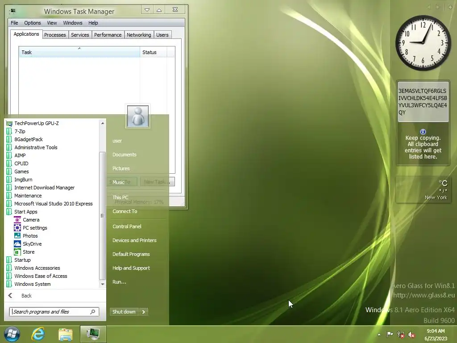Open the Options menu in Task Manager
Viewport: 457px width, 343px height.
click(x=32, y=23)
